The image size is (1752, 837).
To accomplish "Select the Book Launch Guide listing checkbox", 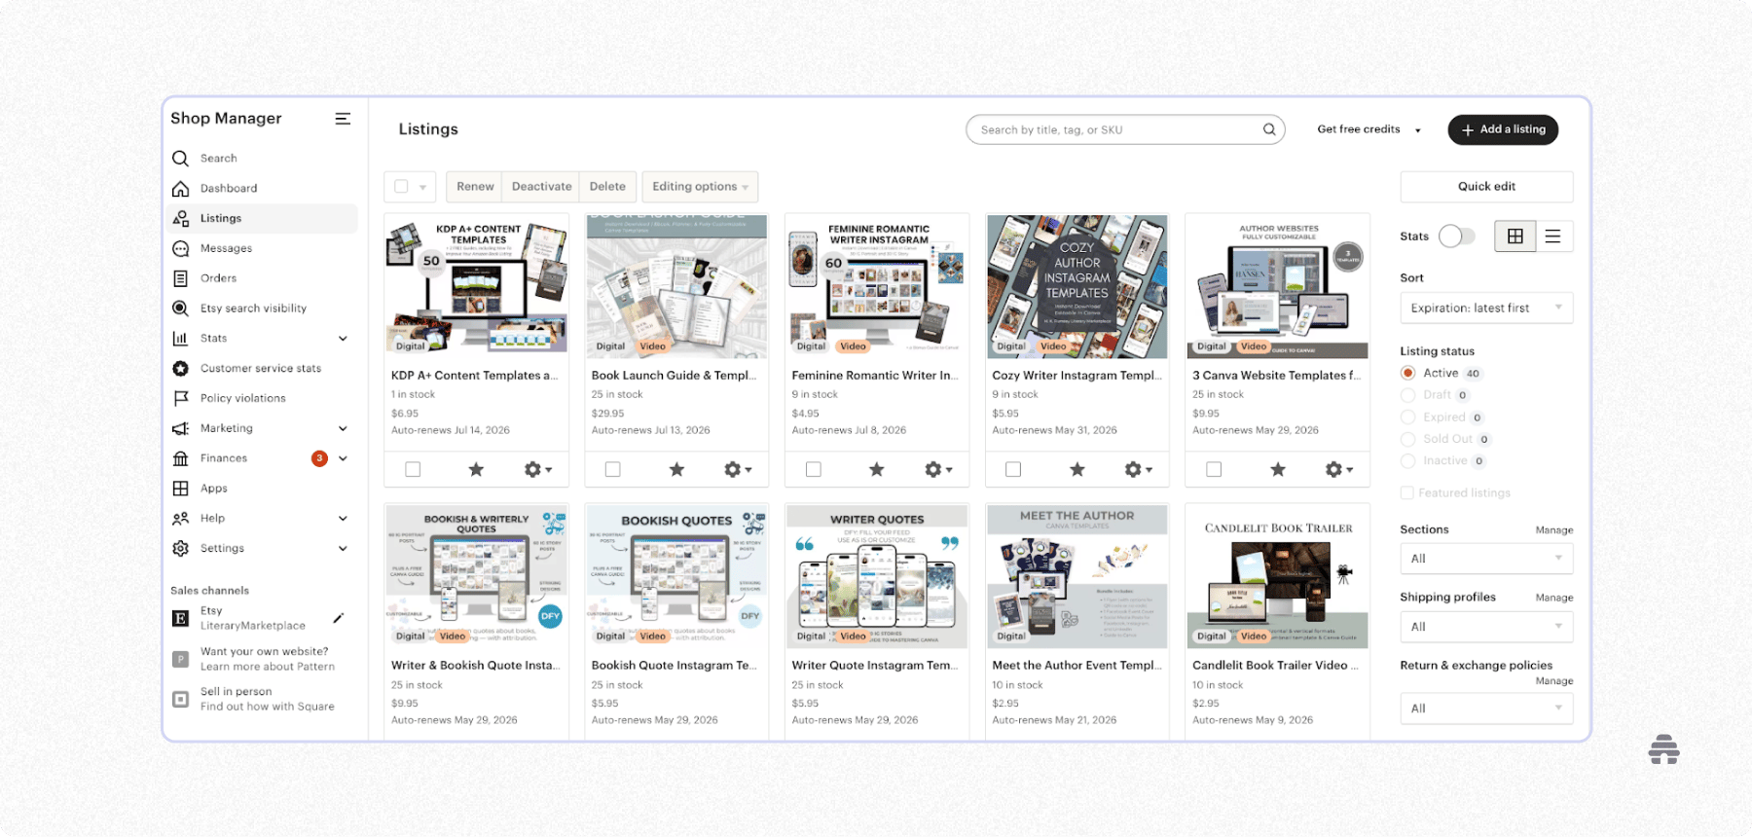I will [612, 470].
